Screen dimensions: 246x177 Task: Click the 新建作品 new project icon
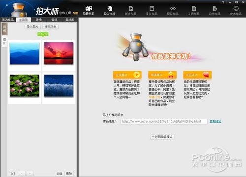point(130,8)
